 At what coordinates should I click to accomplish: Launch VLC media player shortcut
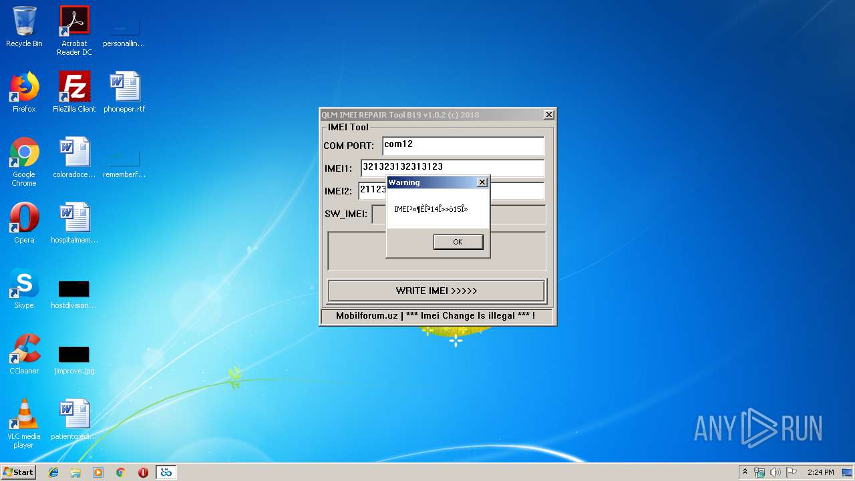click(x=24, y=424)
